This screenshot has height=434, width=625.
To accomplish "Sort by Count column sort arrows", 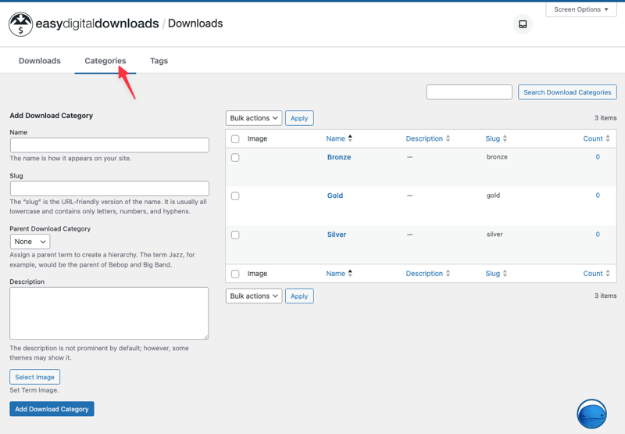I will click(x=608, y=138).
